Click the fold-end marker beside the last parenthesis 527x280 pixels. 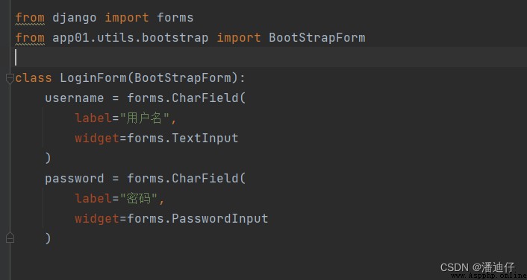(10, 238)
